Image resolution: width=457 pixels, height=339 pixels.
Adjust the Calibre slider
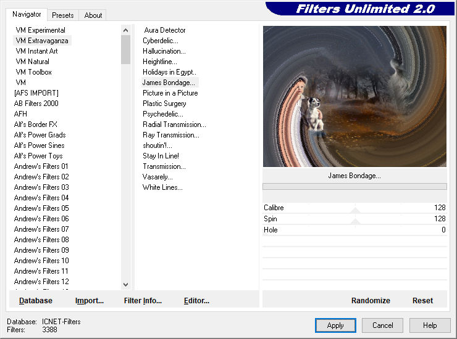(354, 208)
